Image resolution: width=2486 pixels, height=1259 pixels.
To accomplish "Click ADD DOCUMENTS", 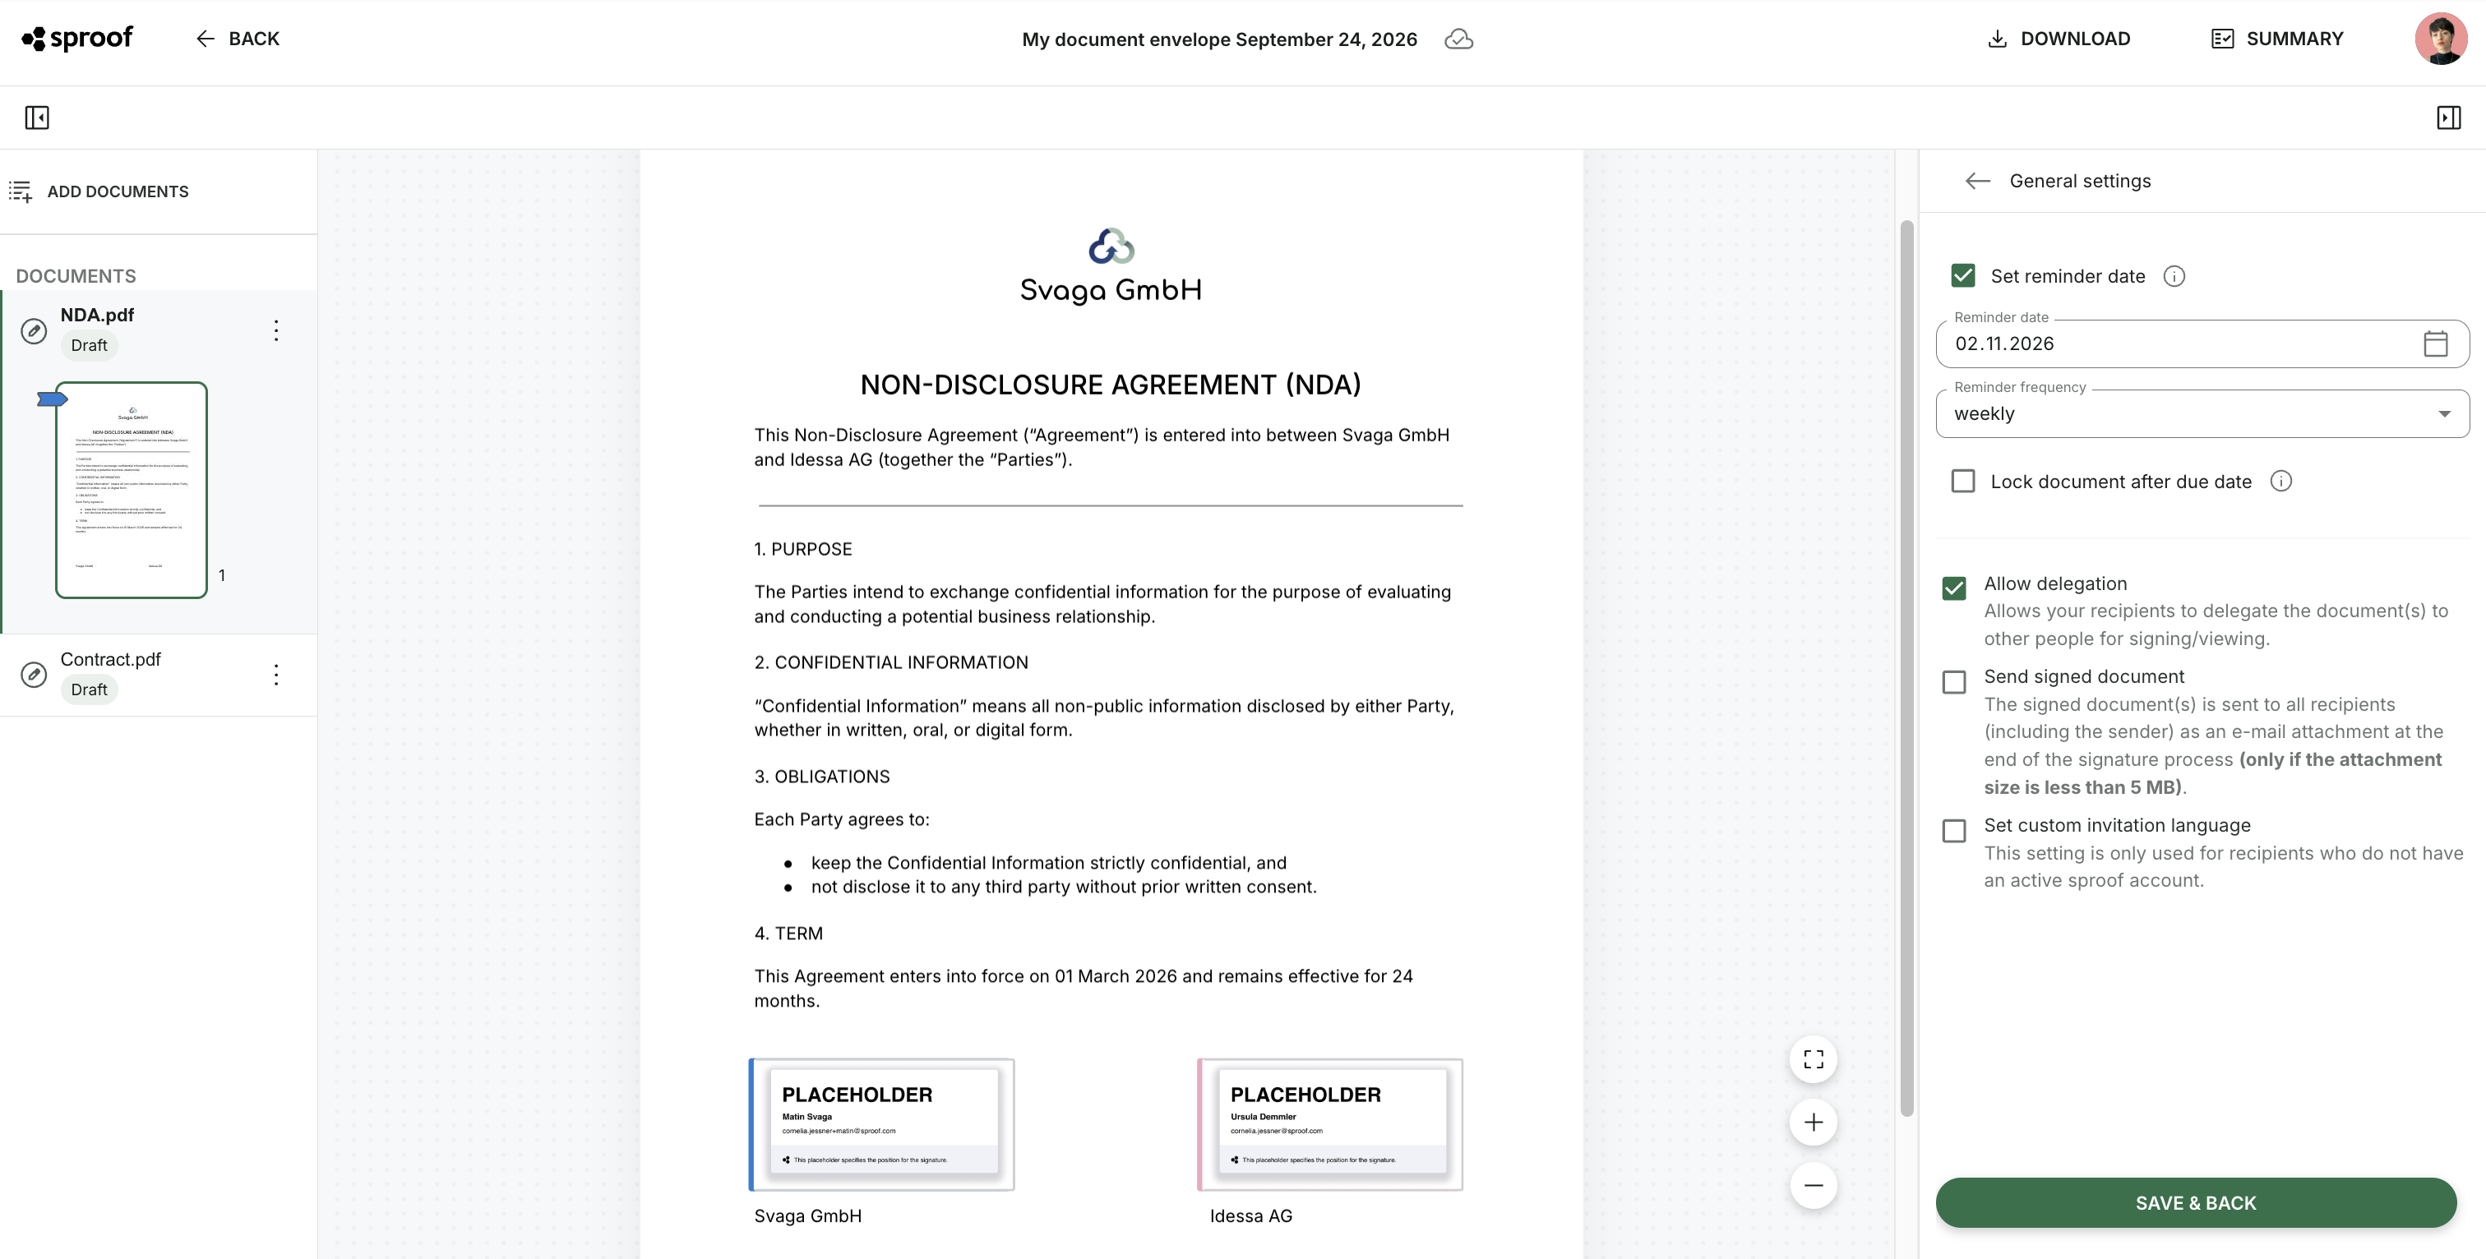I will tap(99, 191).
